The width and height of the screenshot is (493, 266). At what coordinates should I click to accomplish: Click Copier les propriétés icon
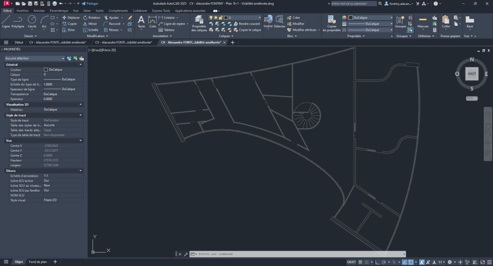pos(332,22)
